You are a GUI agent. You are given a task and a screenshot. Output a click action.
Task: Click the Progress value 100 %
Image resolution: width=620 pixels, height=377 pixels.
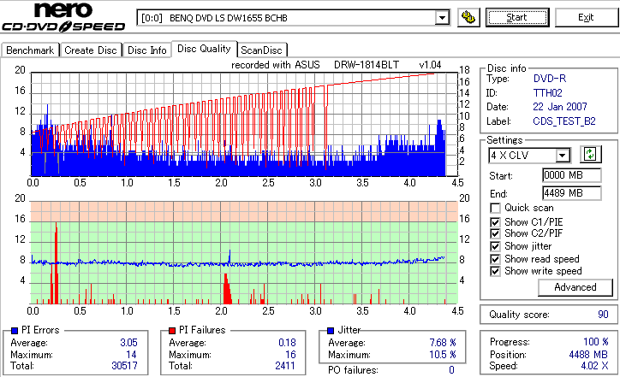coord(595,342)
